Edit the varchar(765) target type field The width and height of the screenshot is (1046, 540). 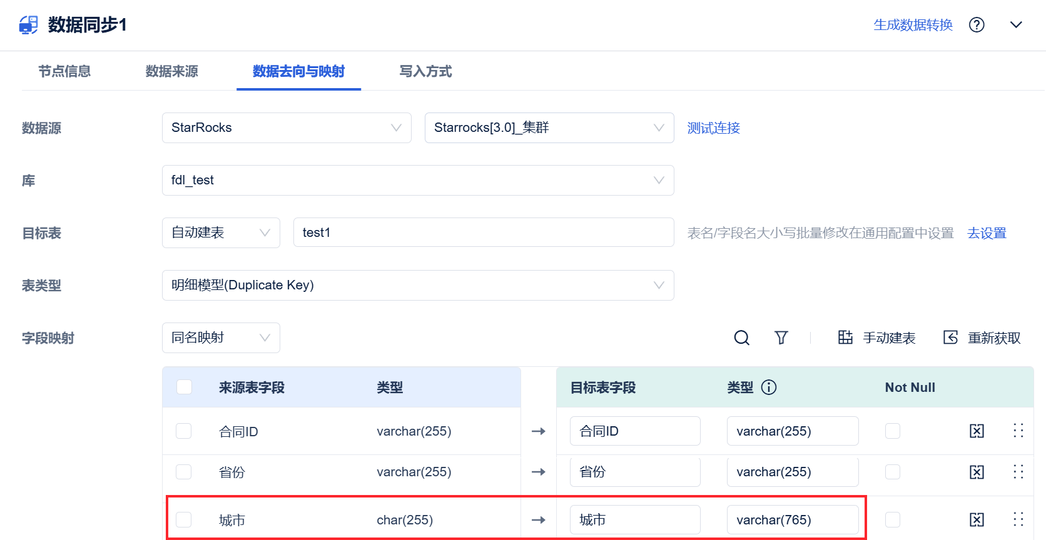(793, 519)
